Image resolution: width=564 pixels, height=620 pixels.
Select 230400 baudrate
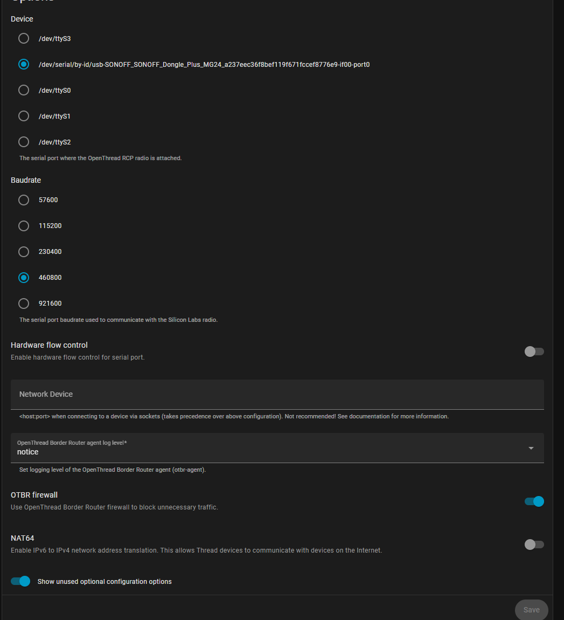point(24,252)
